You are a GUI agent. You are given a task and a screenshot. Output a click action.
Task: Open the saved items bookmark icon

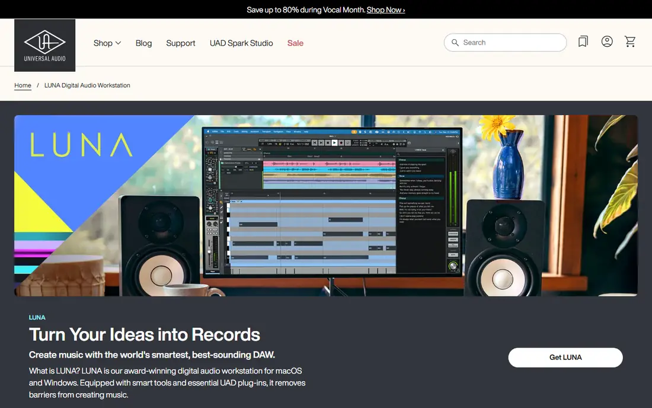(583, 42)
